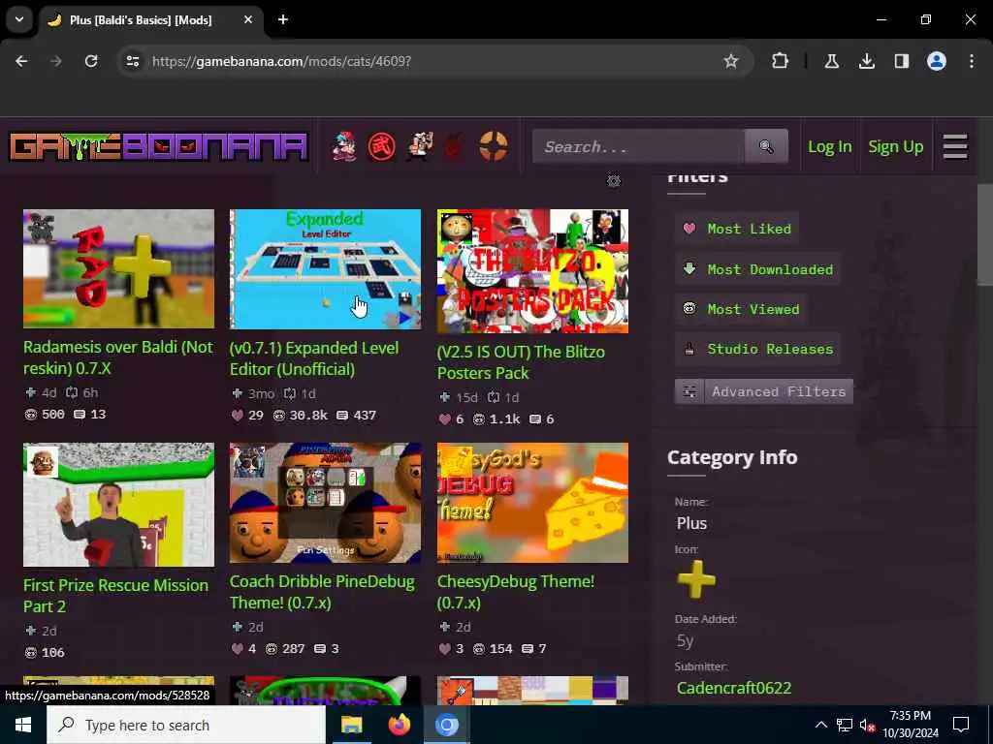The width and height of the screenshot is (993, 744).
Task: Click the Sign Up link
Action: 895,147
